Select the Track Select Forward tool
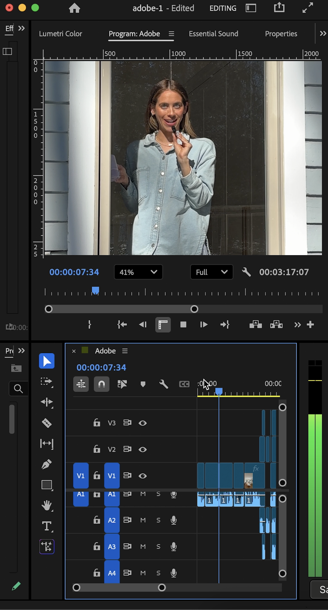 tap(47, 382)
